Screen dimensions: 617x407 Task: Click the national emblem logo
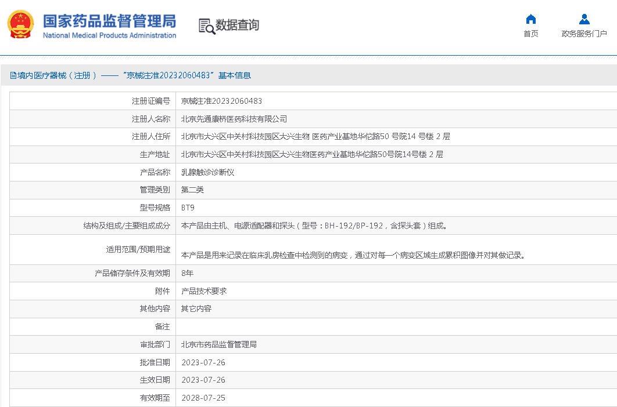tap(20, 25)
